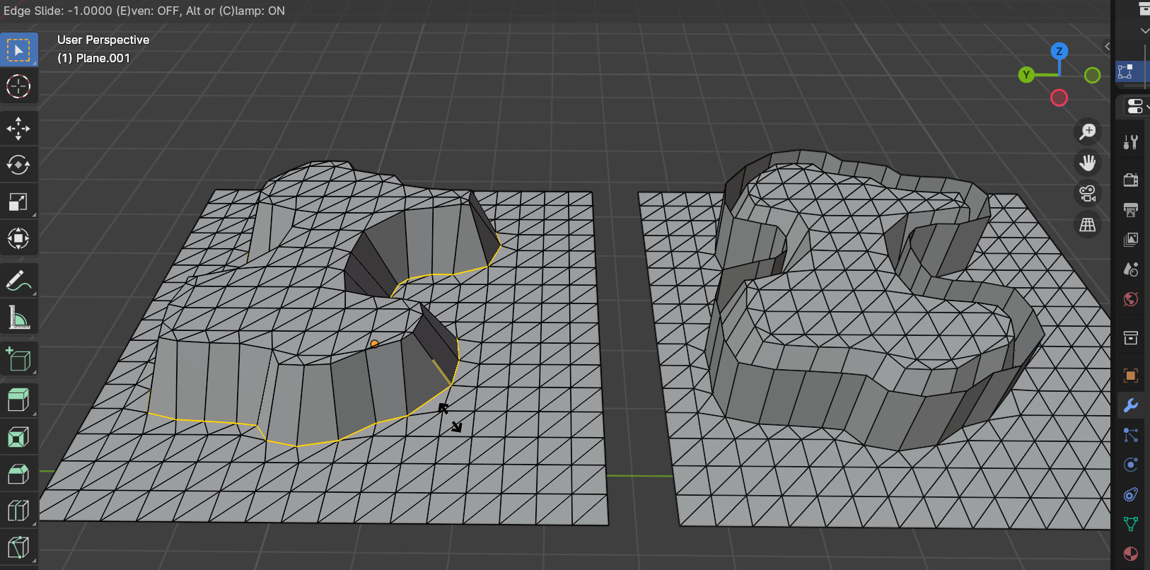Open the View Layer properties tab
1150x570 pixels.
1131,239
